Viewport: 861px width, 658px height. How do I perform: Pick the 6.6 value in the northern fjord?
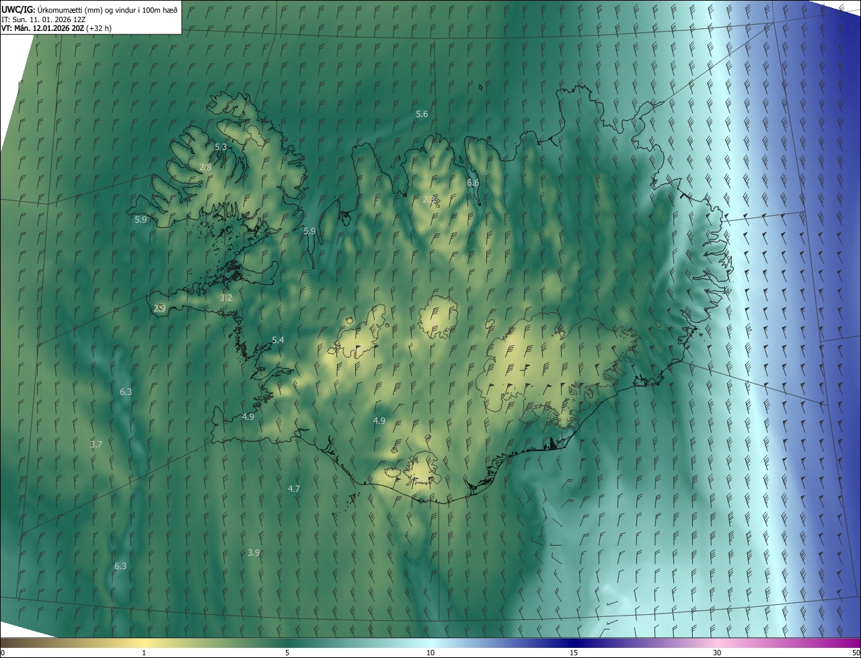click(x=473, y=183)
